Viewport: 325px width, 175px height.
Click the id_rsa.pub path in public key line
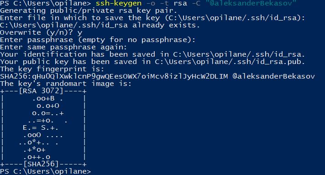pyautogui.click(x=230, y=62)
